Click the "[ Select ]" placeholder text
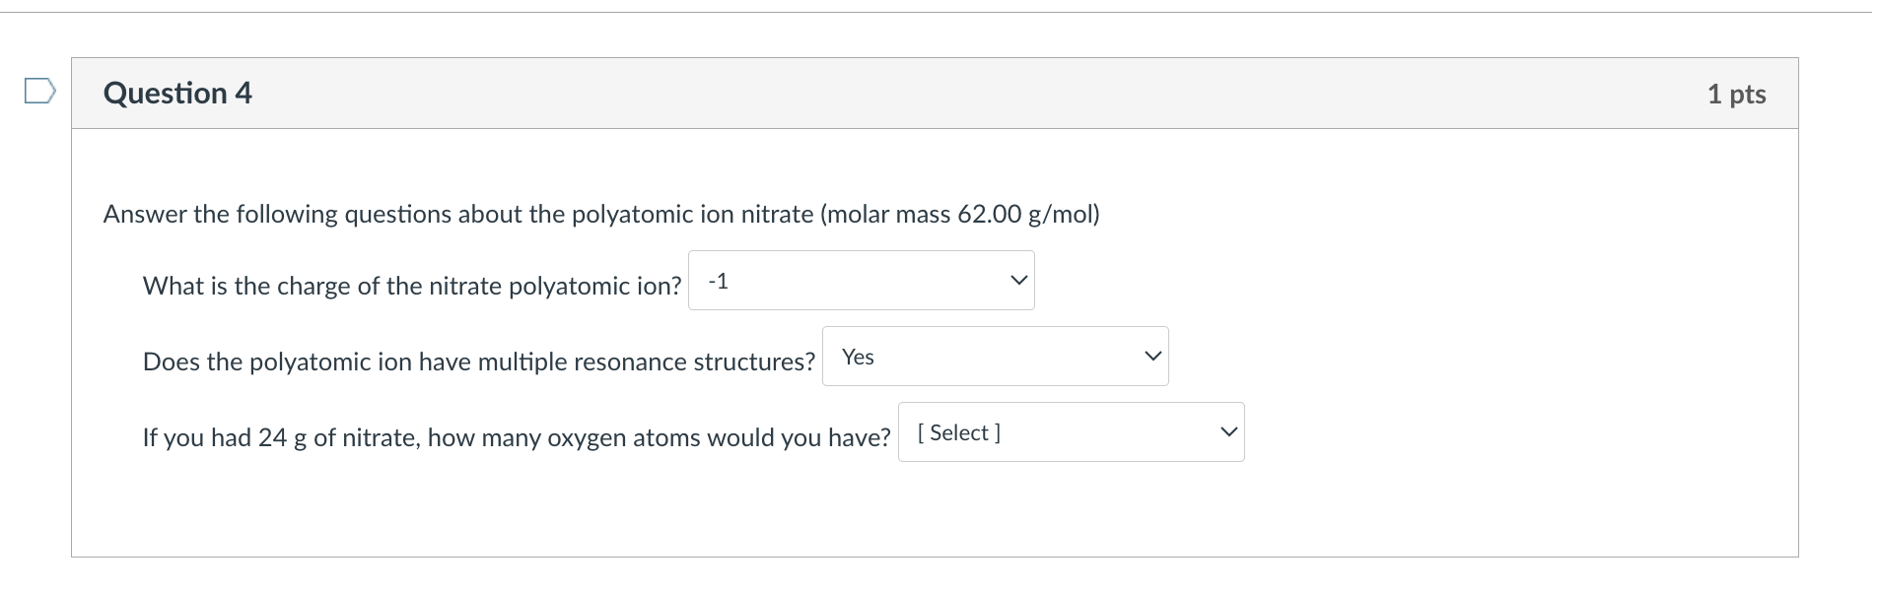1879x591 pixels. click(x=958, y=433)
